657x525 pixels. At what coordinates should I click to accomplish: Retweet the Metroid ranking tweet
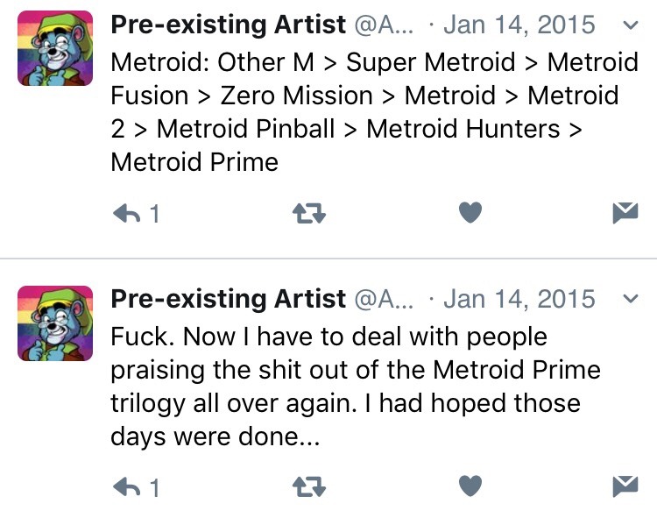click(307, 213)
